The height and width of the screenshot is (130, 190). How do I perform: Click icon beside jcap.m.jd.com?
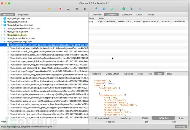coord(5,32)
